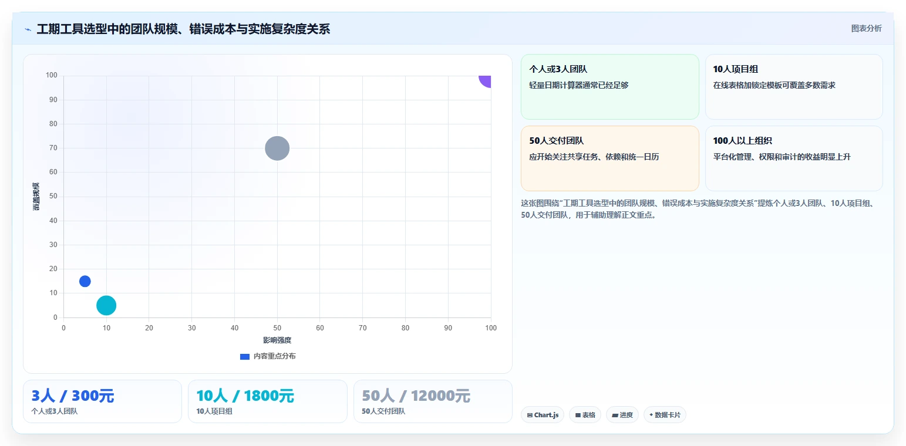This screenshot has height=446, width=906.
Task: Click the lightning icon beside the title
Action: (28, 29)
